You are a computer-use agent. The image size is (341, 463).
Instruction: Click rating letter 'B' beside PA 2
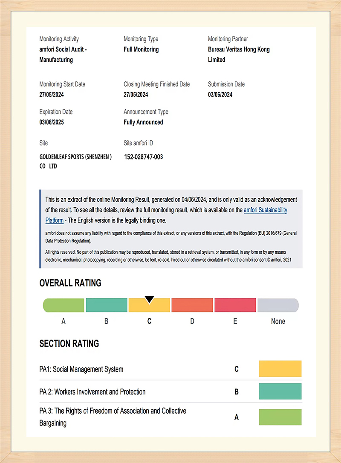tap(236, 392)
